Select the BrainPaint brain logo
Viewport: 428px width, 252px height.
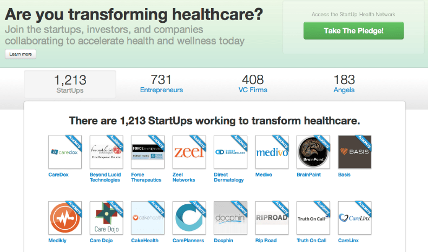(x=313, y=152)
